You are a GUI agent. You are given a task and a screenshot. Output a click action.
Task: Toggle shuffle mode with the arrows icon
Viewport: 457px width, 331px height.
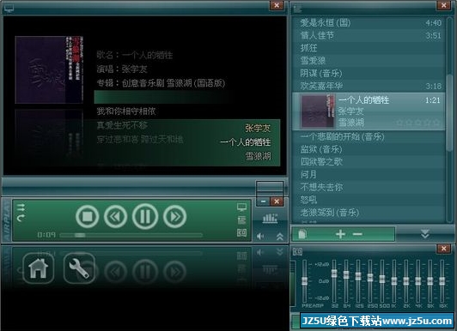[x=21, y=208]
